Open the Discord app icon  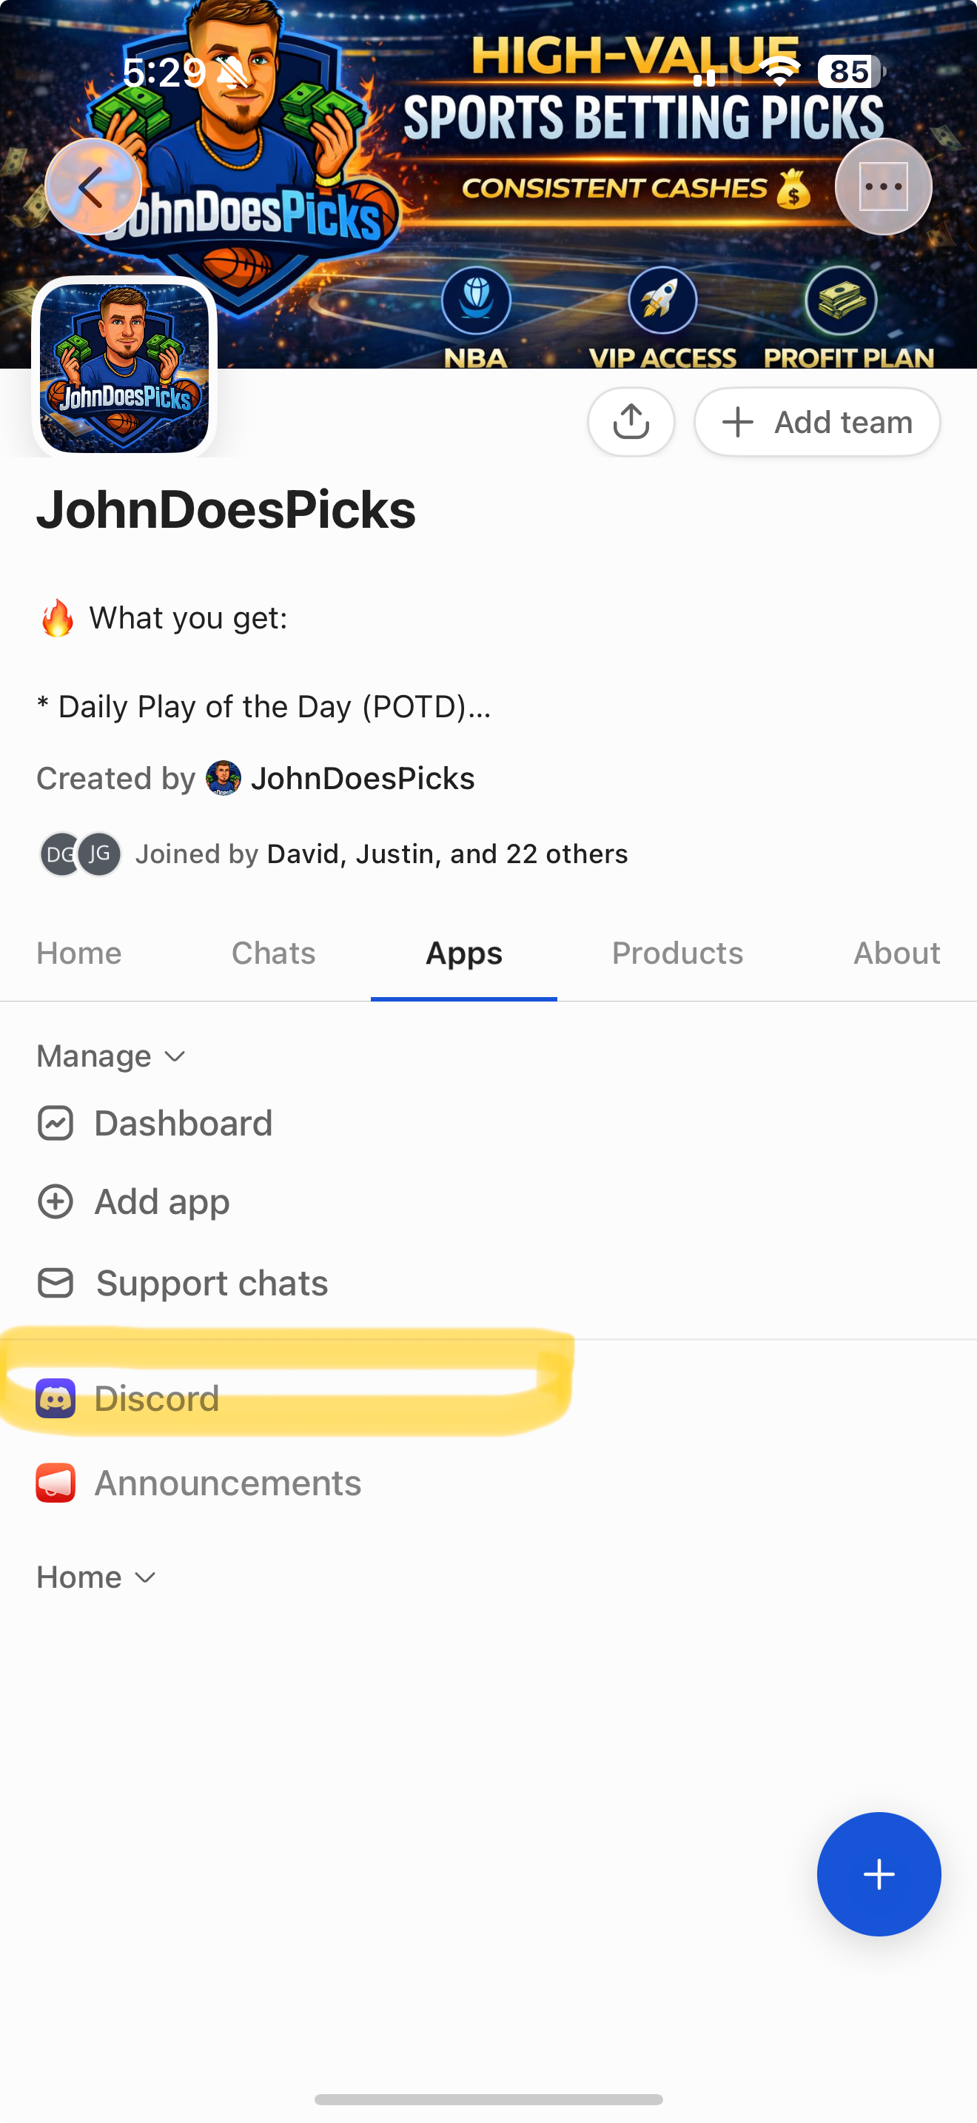click(56, 1398)
